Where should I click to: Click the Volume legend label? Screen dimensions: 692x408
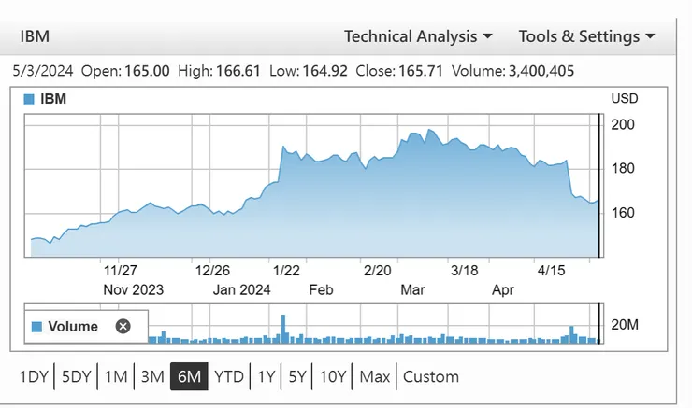(73, 327)
